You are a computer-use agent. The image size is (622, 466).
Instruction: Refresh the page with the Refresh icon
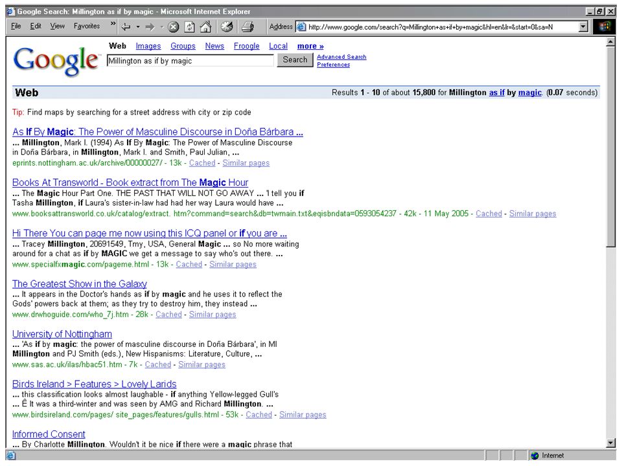[x=190, y=27]
